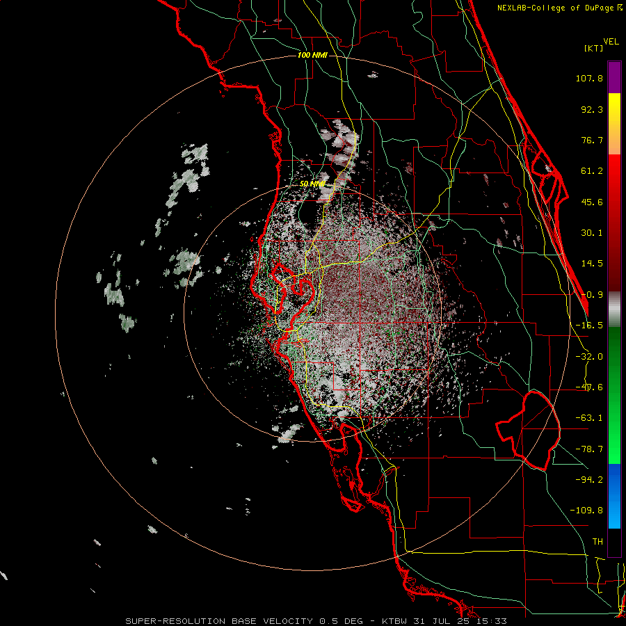Screen dimensions: 626x626
Task: Click the blue segment of the color bar
Action: (614, 496)
